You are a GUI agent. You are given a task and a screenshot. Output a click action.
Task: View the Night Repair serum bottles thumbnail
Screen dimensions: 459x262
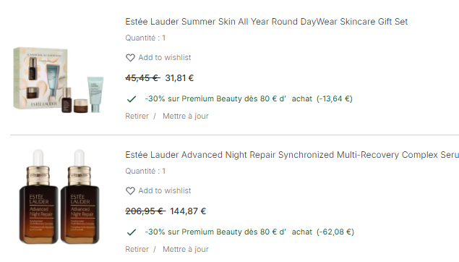click(59, 197)
